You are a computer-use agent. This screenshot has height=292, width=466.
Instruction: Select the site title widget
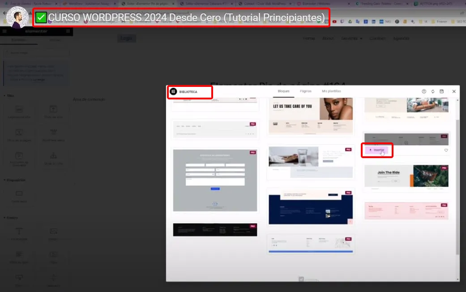[x=54, y=112]
